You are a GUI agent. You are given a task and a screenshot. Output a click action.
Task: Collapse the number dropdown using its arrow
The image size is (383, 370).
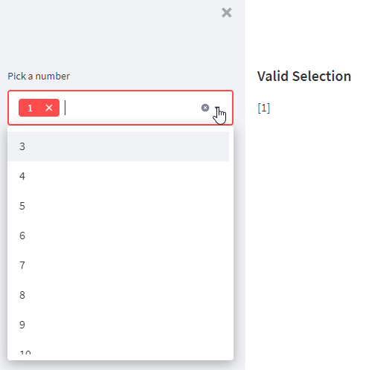[x=217, y=108]
